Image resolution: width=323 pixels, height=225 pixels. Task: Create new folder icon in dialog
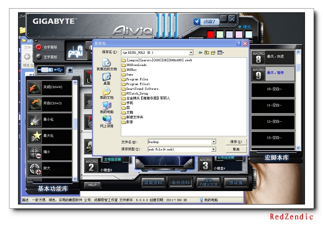tap(213, 53)
